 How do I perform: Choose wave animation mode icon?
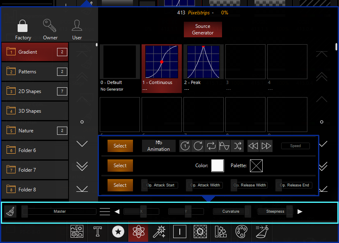(x=224, y=146)
